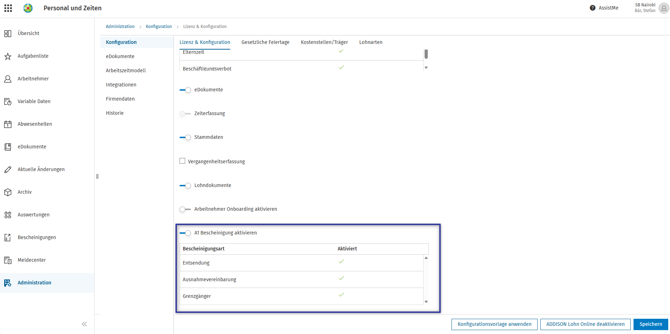
Task: Click the Aufgabenliste star icon
Action: point(8,56)
